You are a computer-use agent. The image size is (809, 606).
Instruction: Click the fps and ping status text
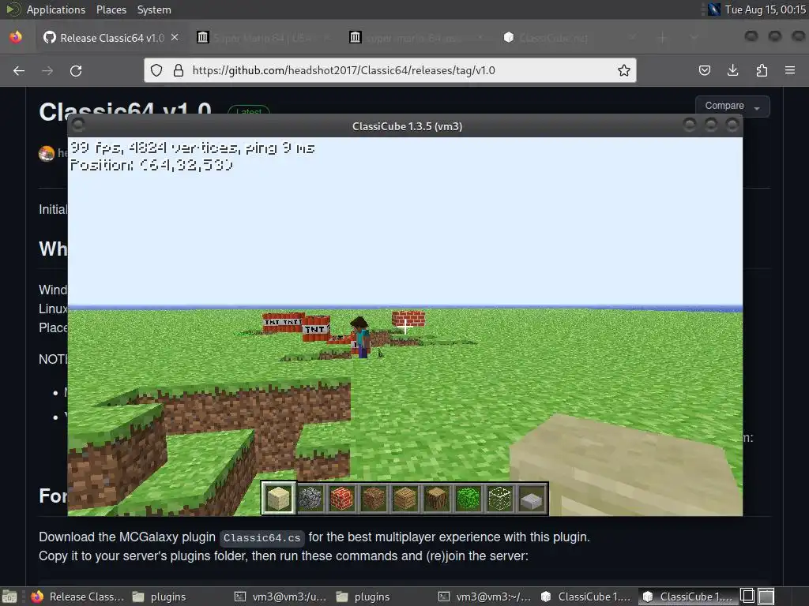[193, 148]
